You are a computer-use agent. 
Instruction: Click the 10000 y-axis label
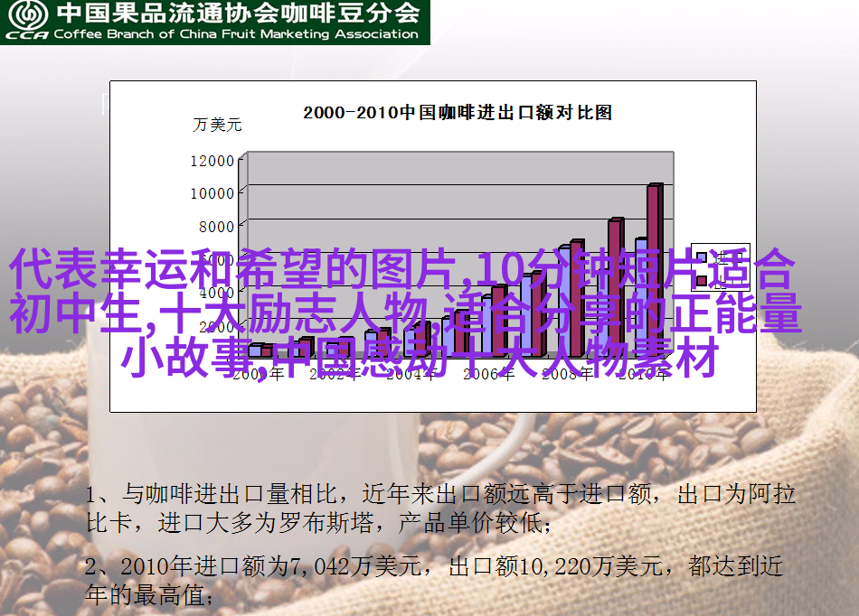point(212,193)
